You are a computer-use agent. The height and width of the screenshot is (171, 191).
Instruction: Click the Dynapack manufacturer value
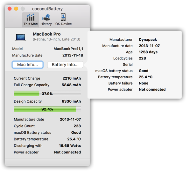click(148, 40)
